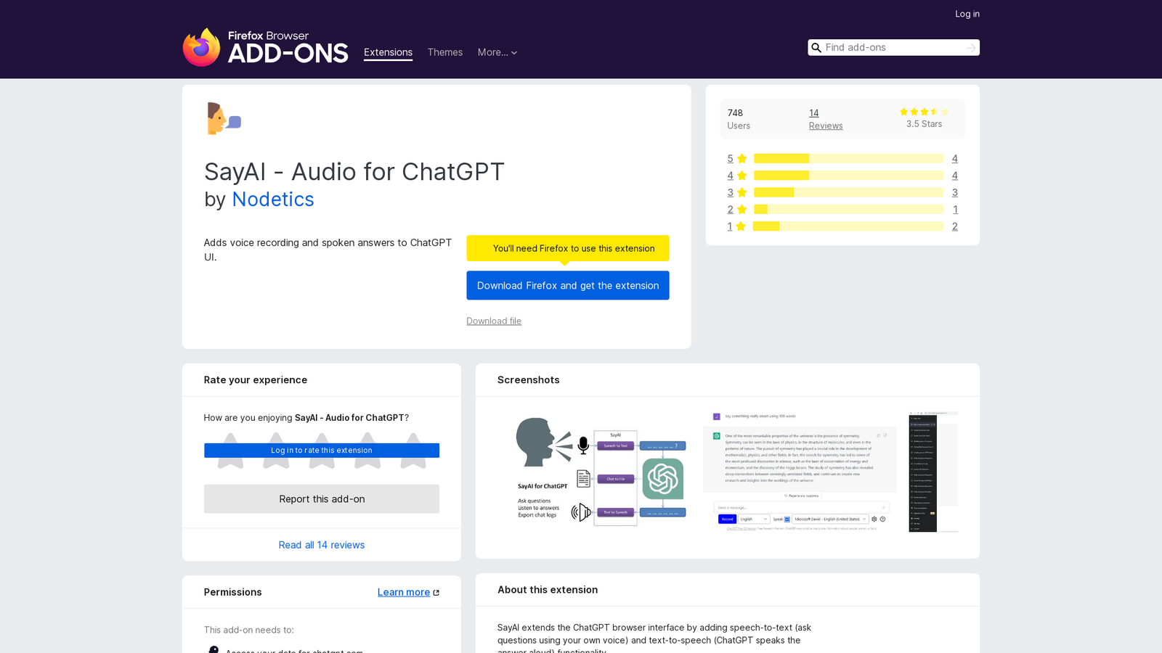This screenshot has width=1162, height=653.
Task: Open the 1-star review count 2
Action: tap(954, 226)
